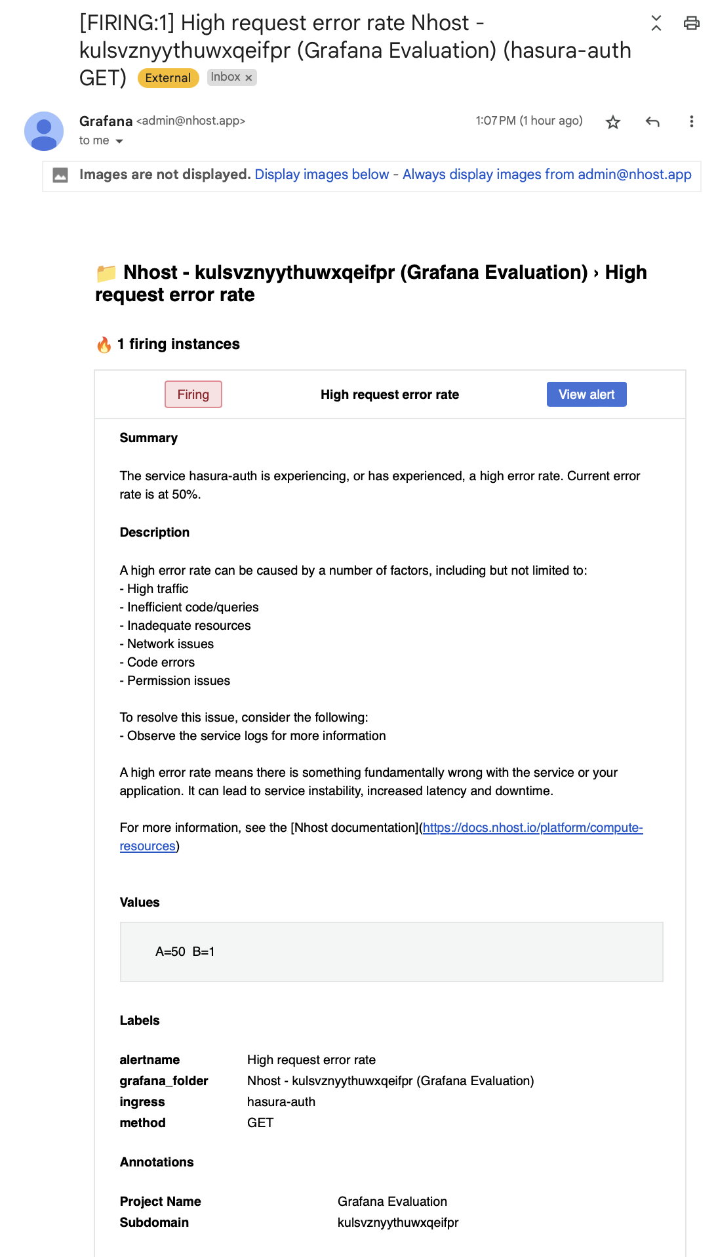The width and height of the screenshot is (716, 1257).
Task: Open the Nhost documentation compute-resources link
Action: (532, 828)
